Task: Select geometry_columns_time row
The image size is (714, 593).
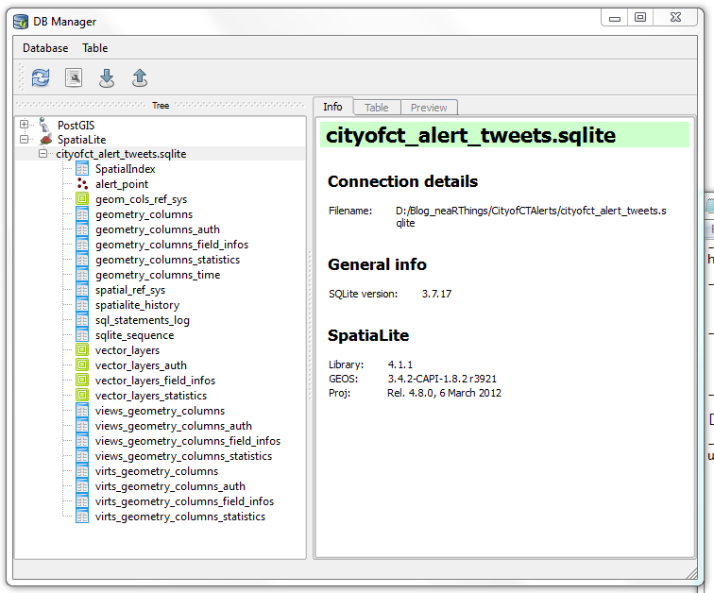Action: [158, 275]
